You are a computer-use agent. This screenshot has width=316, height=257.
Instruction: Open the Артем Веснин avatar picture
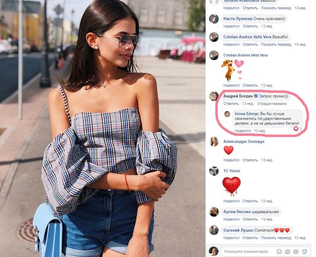pyautogui.click(x=214, y=212)
